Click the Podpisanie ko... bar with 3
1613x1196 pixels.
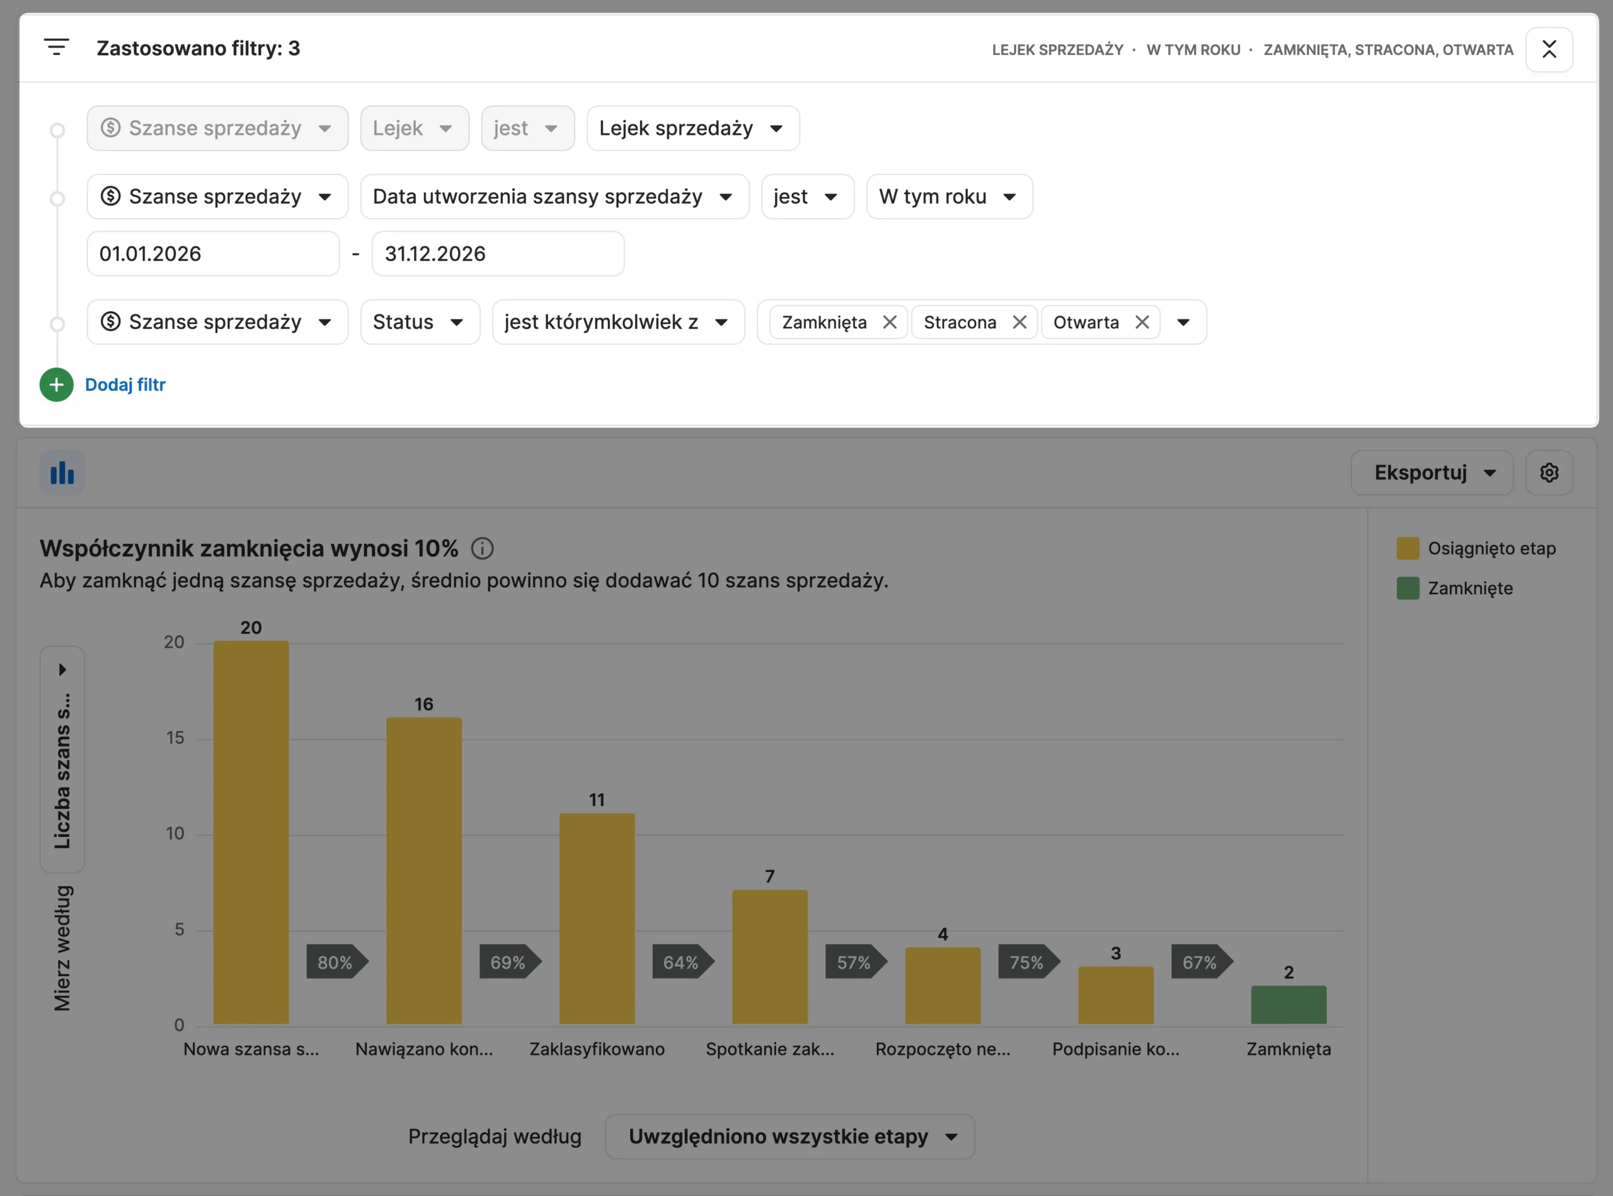pos(1116,996)
